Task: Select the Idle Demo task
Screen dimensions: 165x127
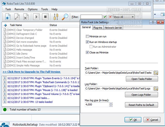Action: 17,54
